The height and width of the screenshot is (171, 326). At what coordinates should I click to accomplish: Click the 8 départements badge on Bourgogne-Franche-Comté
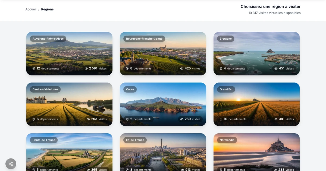pyautogui.click(x=139, y=69)
